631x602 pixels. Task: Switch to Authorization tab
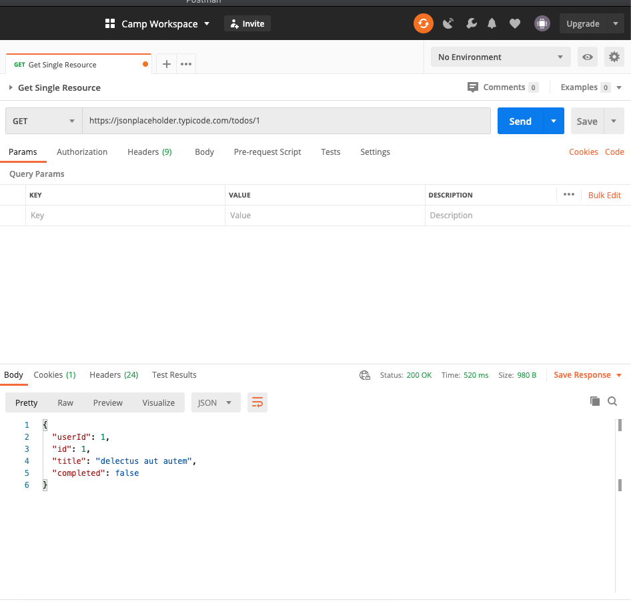[82, 152]
